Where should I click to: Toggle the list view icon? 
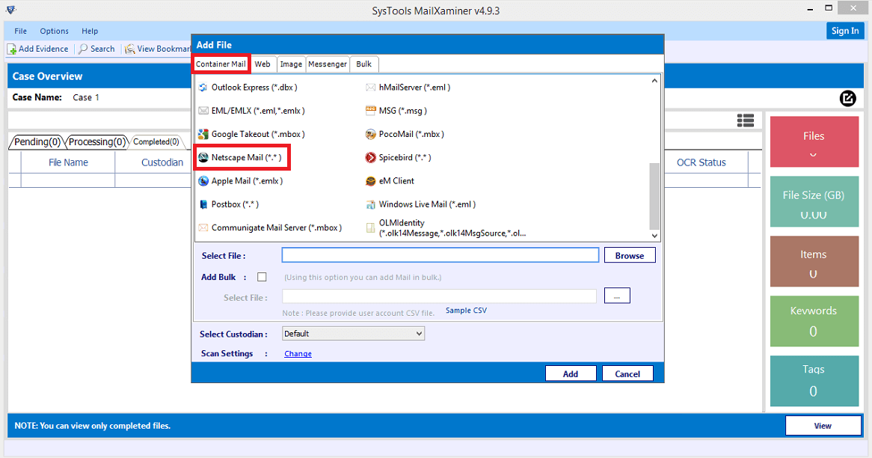(x=745, y=120)
